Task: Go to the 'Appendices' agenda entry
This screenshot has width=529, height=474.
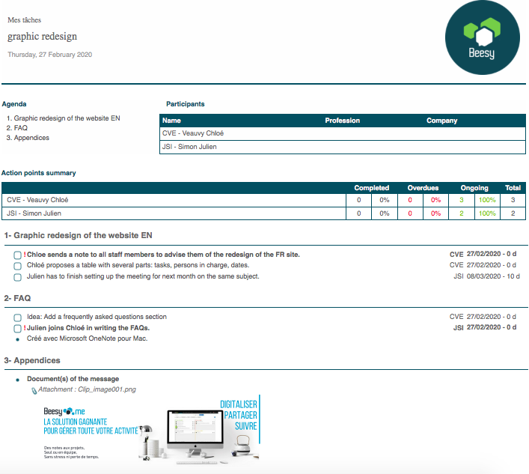Action: (x=31, y=138)
